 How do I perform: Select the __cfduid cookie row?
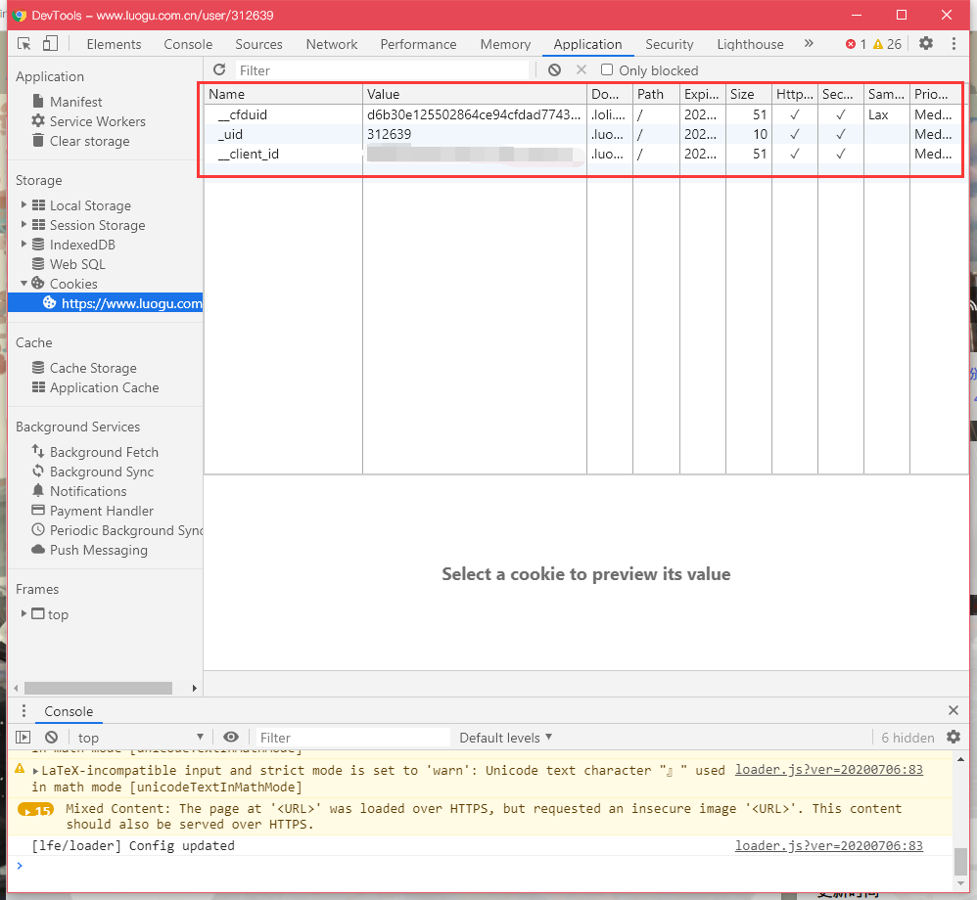(582, 114)
